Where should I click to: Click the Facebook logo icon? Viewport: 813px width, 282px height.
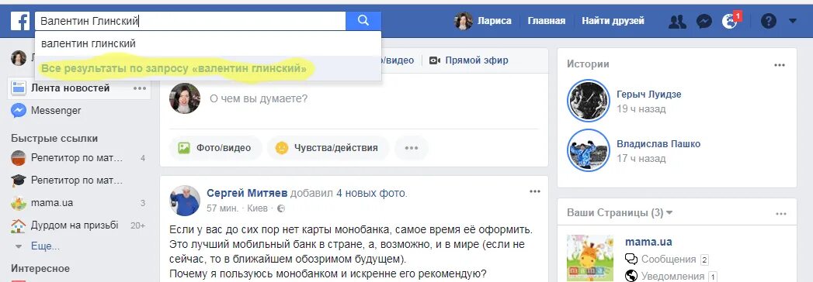tap(20, 21)
